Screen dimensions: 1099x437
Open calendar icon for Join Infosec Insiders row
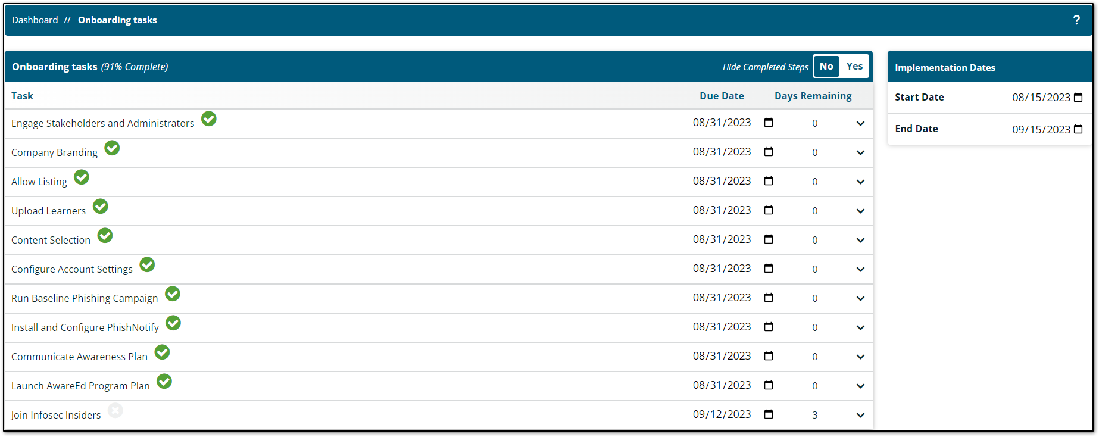pos(769,414)
